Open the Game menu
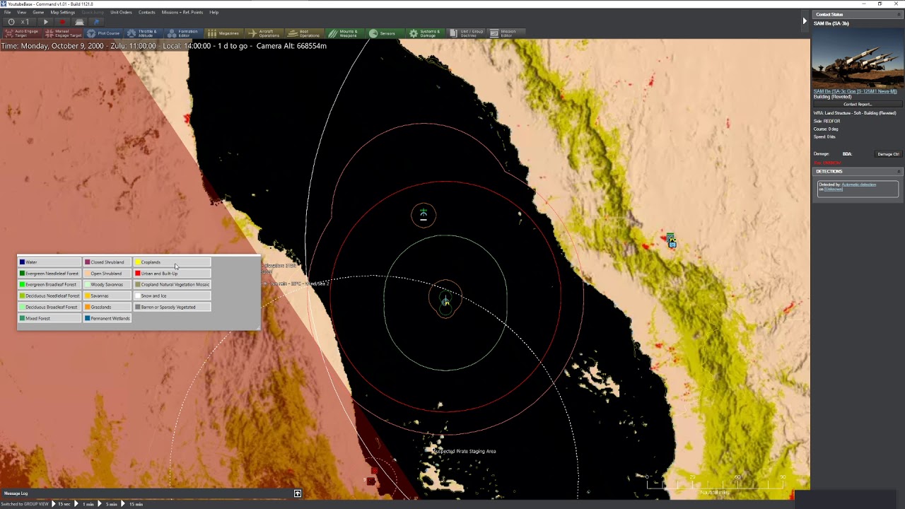Screen dimensions: 905x509 coord(38,12)
